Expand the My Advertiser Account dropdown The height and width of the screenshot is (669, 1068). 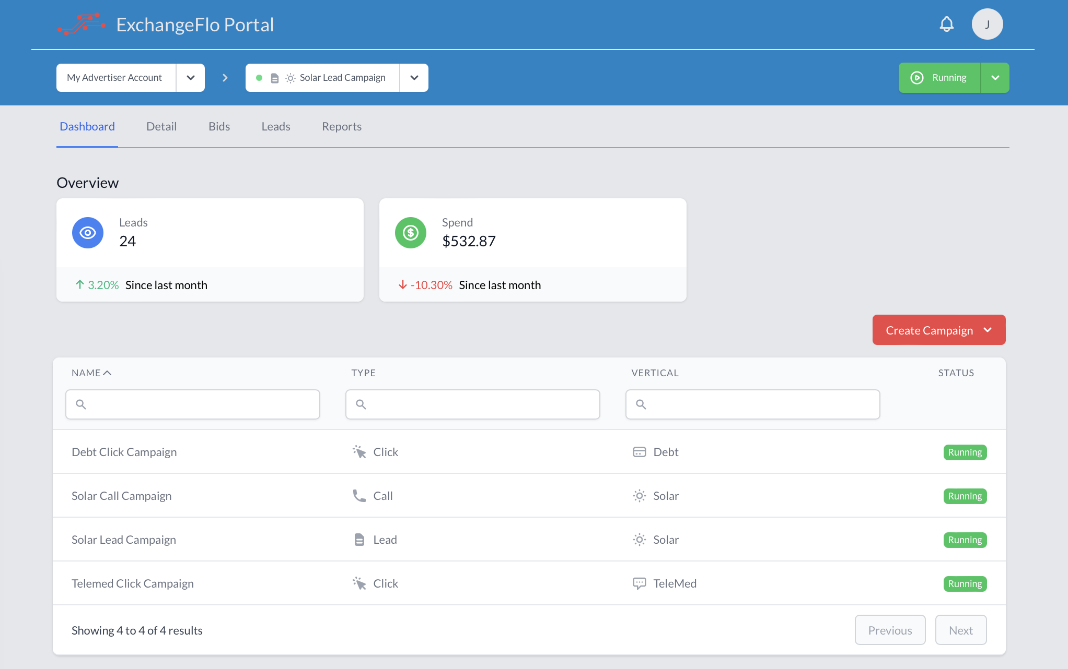pyautogui.click(x=191, y=78)
